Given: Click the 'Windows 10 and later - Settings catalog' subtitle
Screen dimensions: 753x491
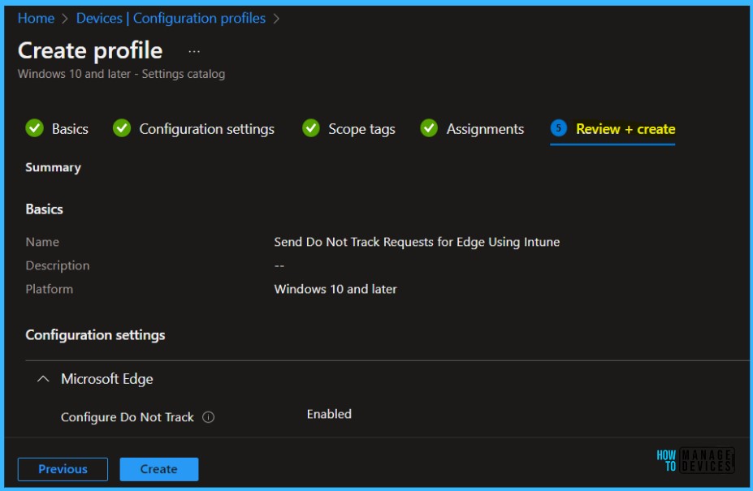Looking at the screenshot, I should pos(122,74).
